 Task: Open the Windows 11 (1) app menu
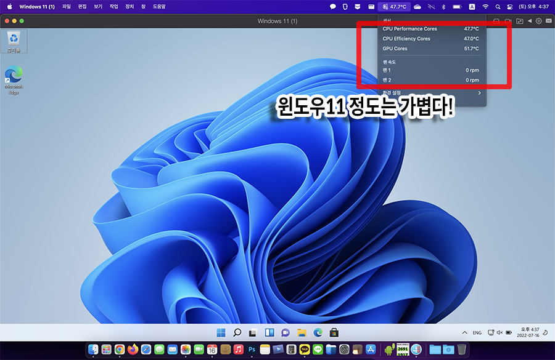coord(37,6)
